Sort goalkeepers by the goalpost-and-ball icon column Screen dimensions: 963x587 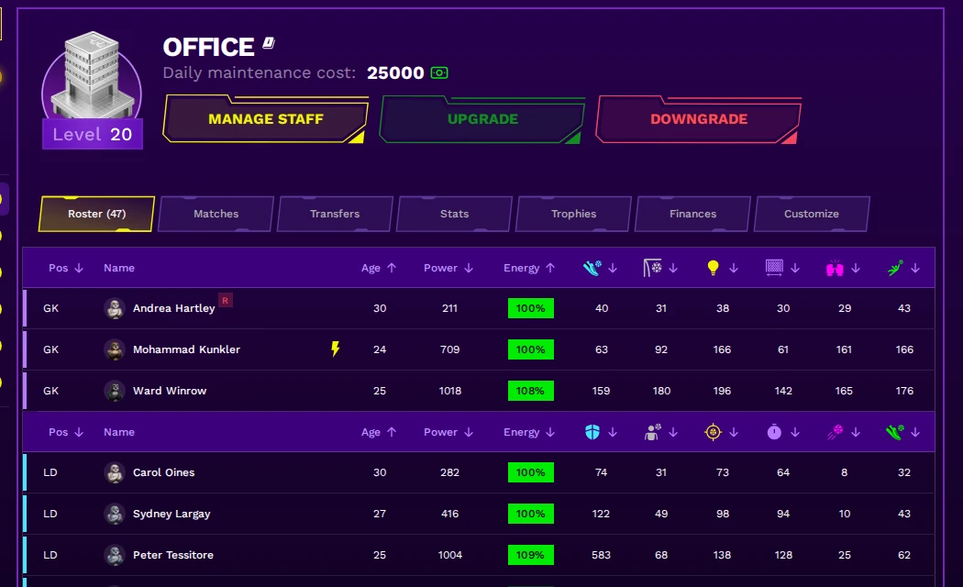(x=660, y=268)
